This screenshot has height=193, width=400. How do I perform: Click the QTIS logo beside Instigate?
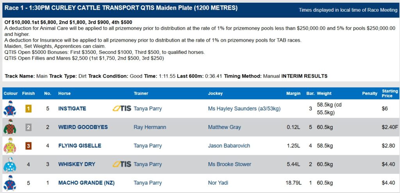point(122,109)
